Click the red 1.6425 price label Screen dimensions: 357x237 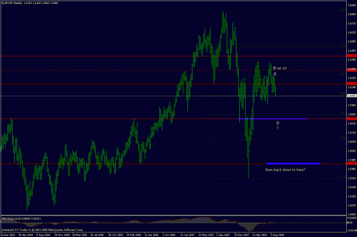coord(352,56)
